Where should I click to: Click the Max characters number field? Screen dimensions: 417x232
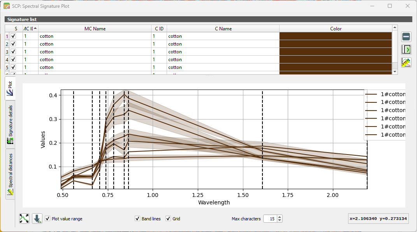[x=269, y=219]
